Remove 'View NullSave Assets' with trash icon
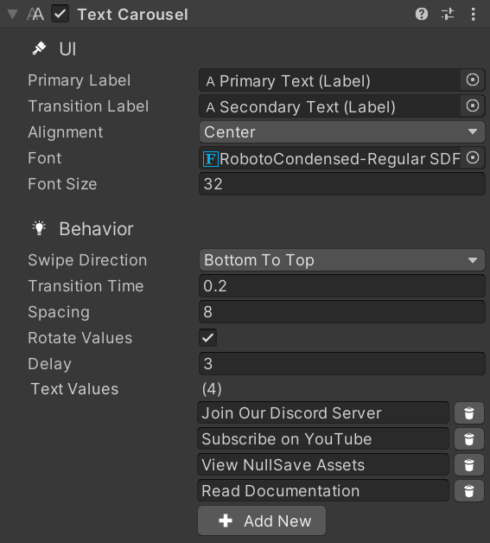 469,465
